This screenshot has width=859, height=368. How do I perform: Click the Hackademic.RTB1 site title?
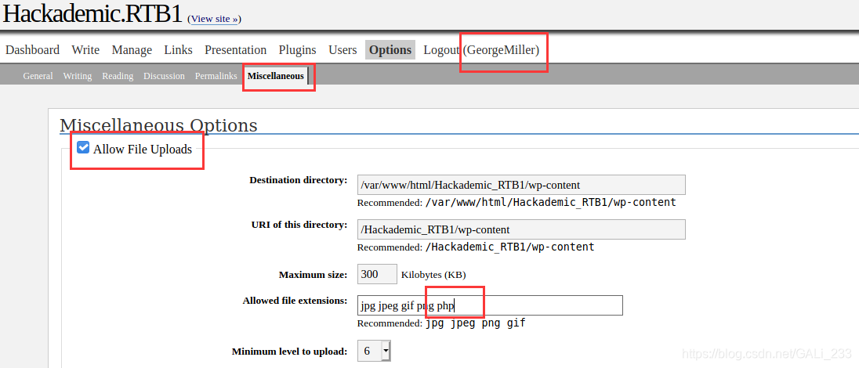tap(92, 13)
